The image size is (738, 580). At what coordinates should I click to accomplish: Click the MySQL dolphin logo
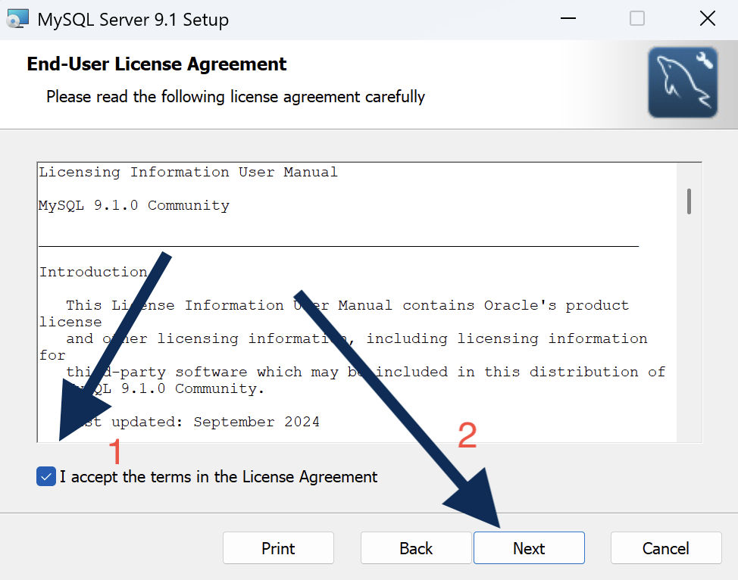click(x=683, y=82)
